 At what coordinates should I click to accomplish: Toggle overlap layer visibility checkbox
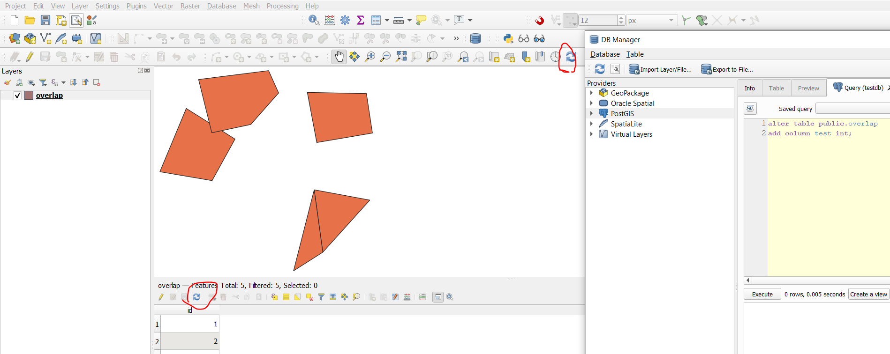pyautogui.click(x=17, y=96)
